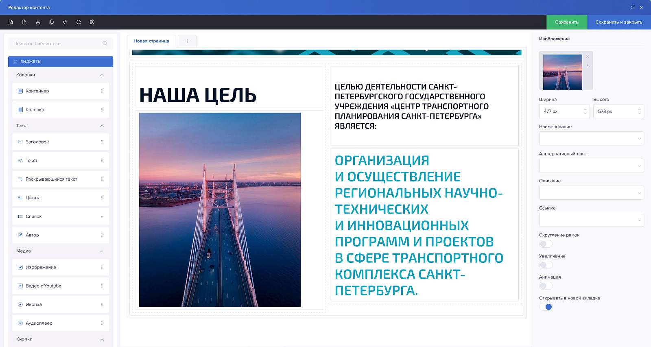The image size is (651, 347).
Task: Click the Сохранить button
Action: 567,22
